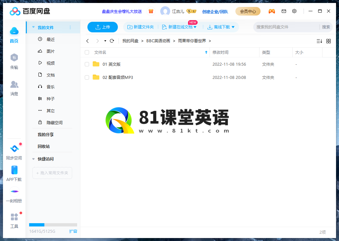Click the 01 英文版 folder icon
The width and height of the screenshot is (339, 241).
96,64
